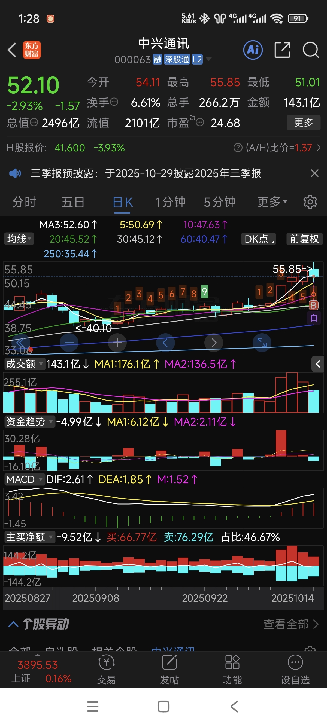Go back using the top-left arrow
This screenshot has height=727, width=327.
coord(12,50)
